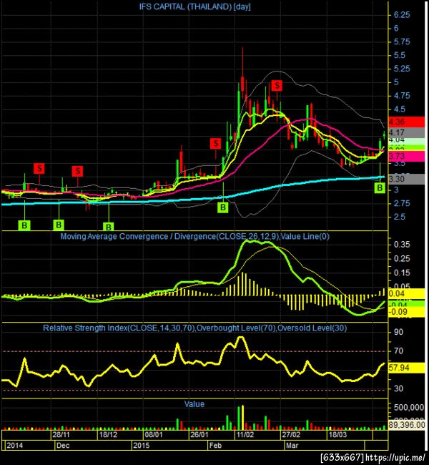The width and height of the screenshot is (429, 465).
Task: Click the red S marker above early February
Action: [x=215, y=144]
